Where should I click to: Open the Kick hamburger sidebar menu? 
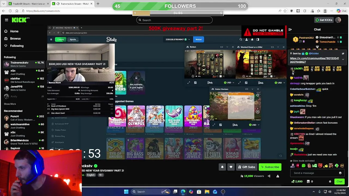click(x=7, y=20)
